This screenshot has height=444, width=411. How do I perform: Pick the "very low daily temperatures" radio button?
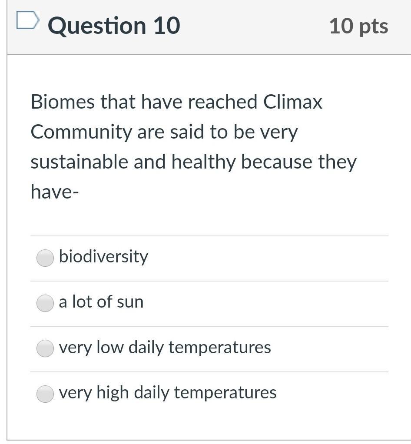click(45, 348)
